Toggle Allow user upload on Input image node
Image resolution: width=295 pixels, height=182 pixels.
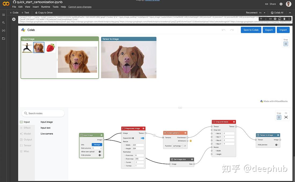(x=100, y=152)
